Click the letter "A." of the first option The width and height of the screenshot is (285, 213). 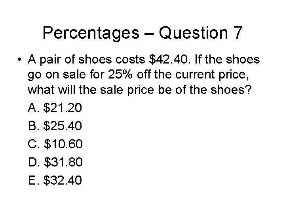point(34,108)
